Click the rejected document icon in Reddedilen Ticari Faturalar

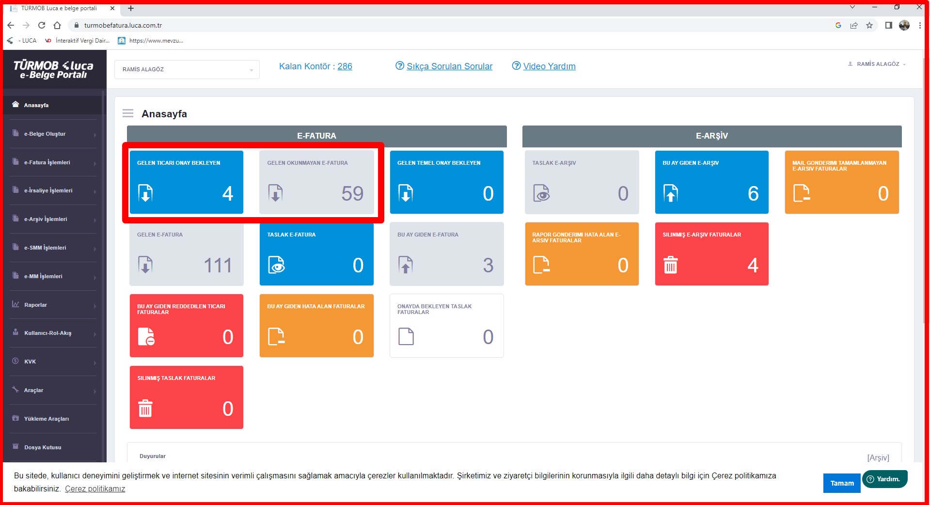146,336
